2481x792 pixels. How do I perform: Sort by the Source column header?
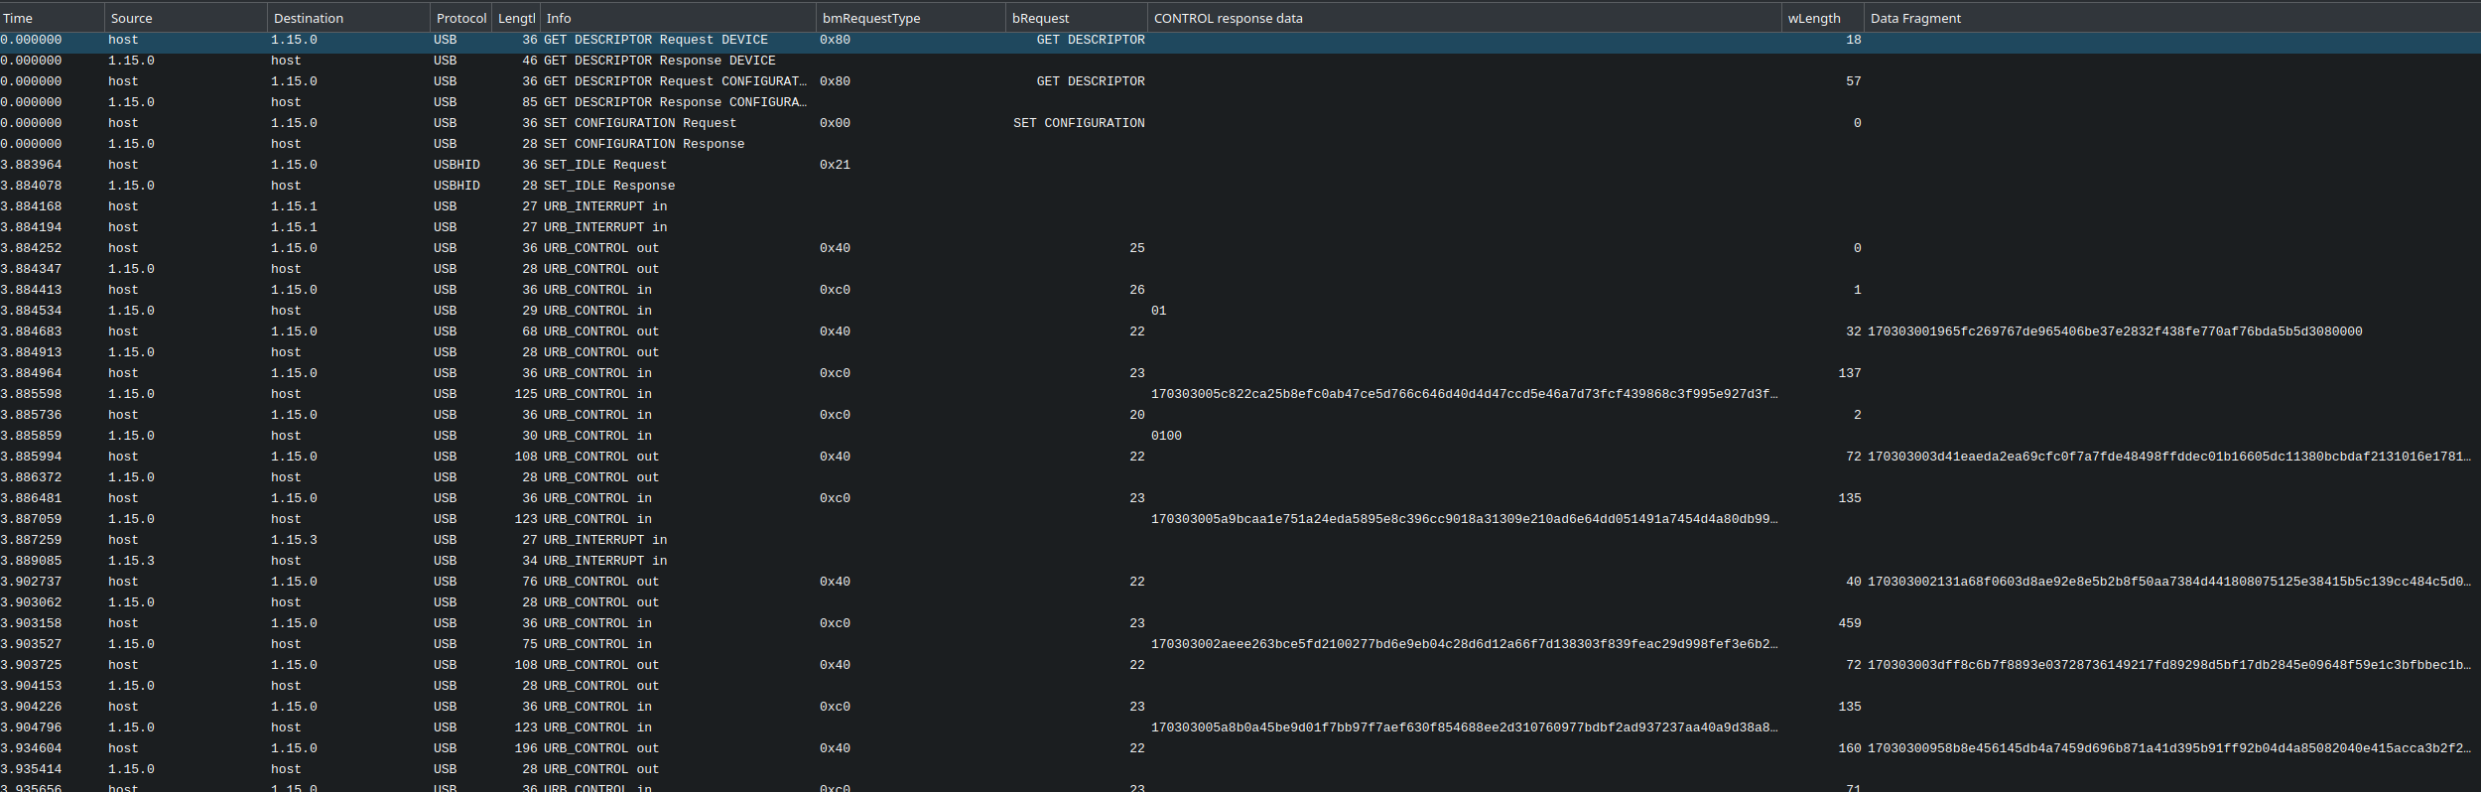click(x=186, y=18)
